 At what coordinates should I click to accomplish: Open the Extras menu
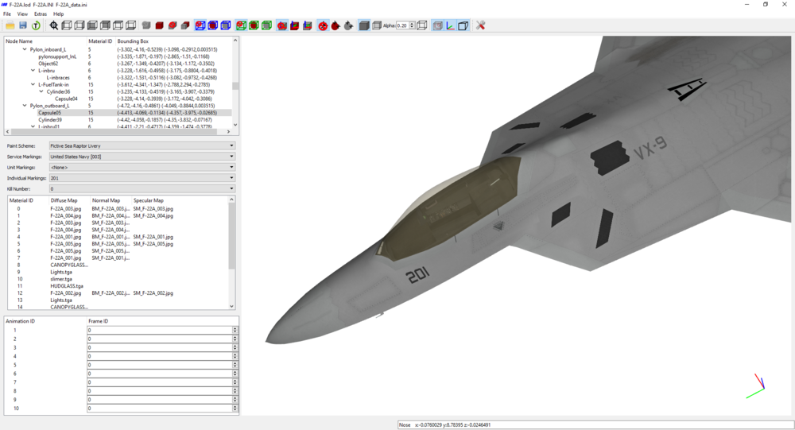pos(41,14)
